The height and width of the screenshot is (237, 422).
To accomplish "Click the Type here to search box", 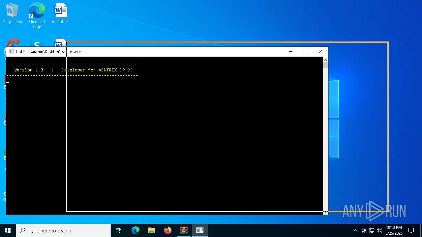I will point(63,230).
